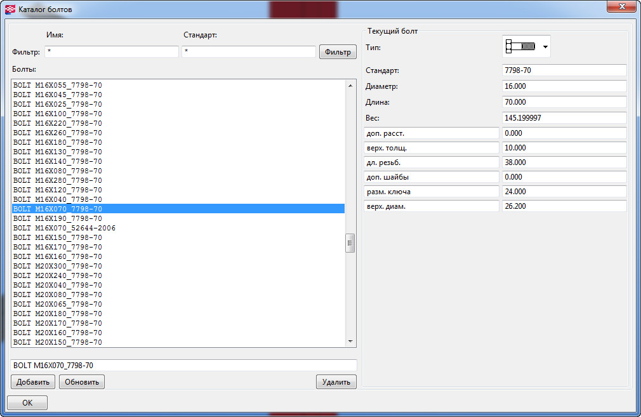Select BOLT M20X180_7798-70 in list
This screenshot has width=641, height=417.
(178, 314)
